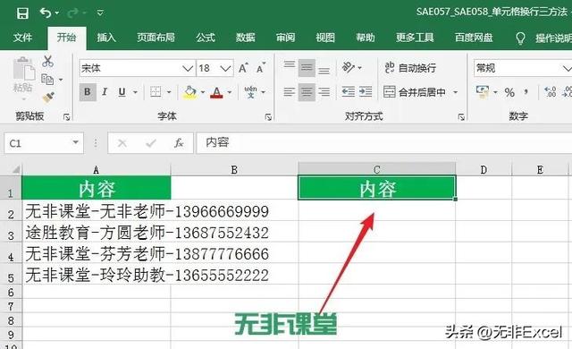Click the Save icon in quick access toolbar
Screen dimensions: 572x349
[x=22, y=14]
